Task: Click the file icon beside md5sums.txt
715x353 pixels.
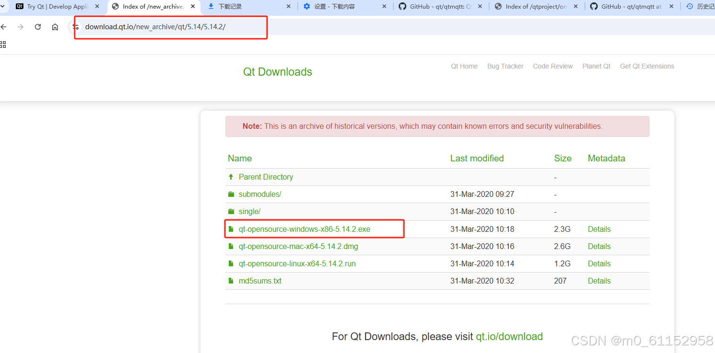Action: [231, 281]
